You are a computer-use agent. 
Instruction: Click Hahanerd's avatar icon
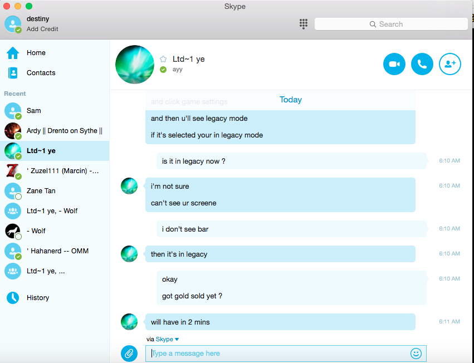13,251
